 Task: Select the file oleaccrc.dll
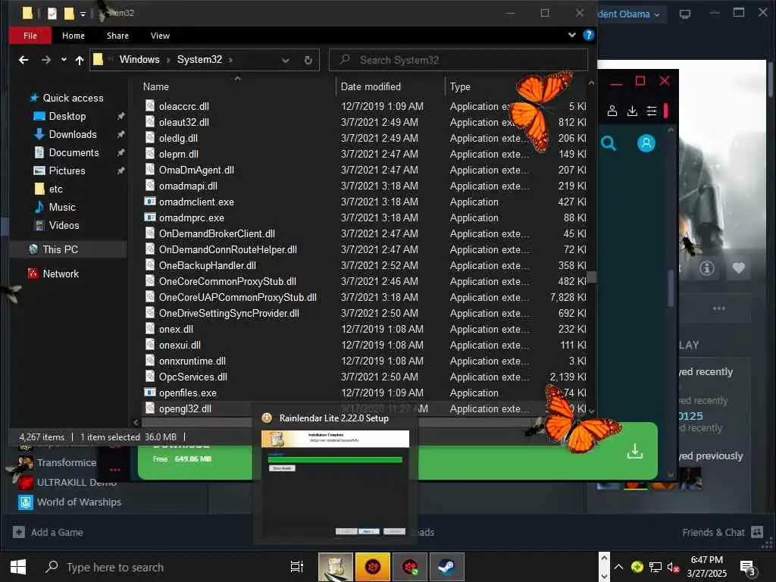183,106
